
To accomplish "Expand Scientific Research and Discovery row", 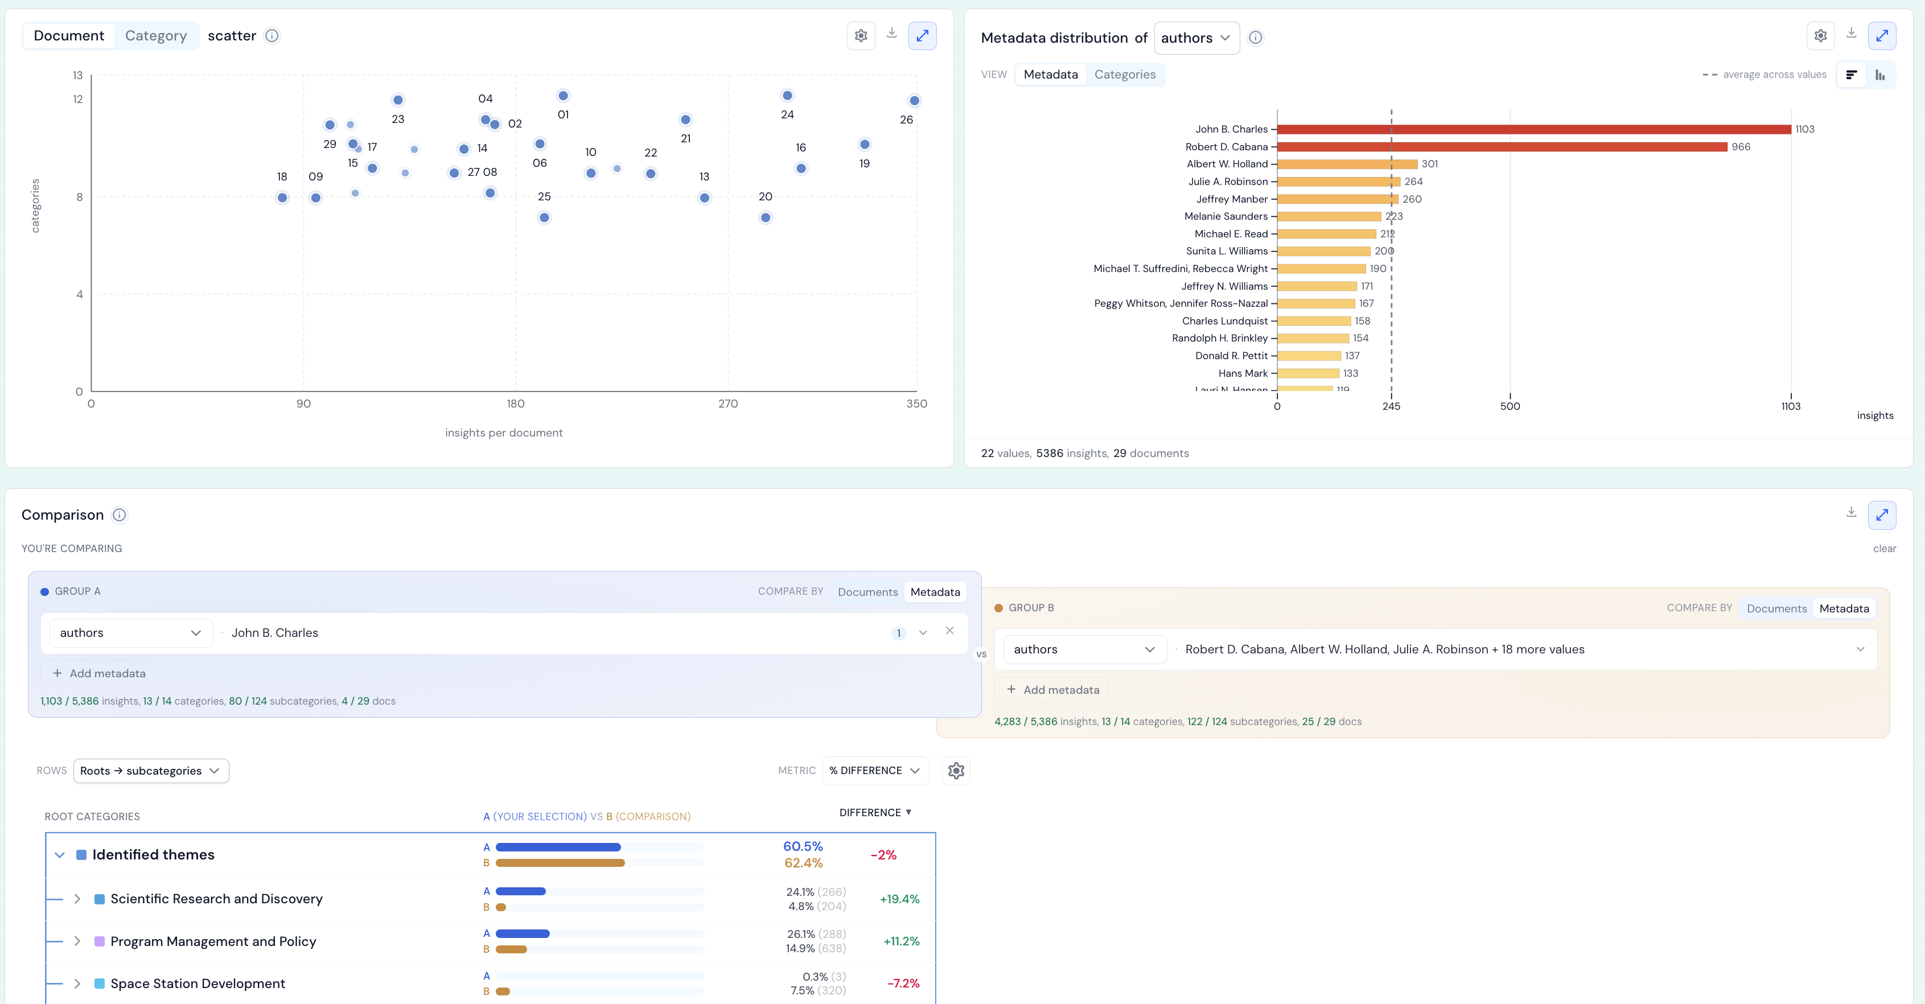I will 77,899.
